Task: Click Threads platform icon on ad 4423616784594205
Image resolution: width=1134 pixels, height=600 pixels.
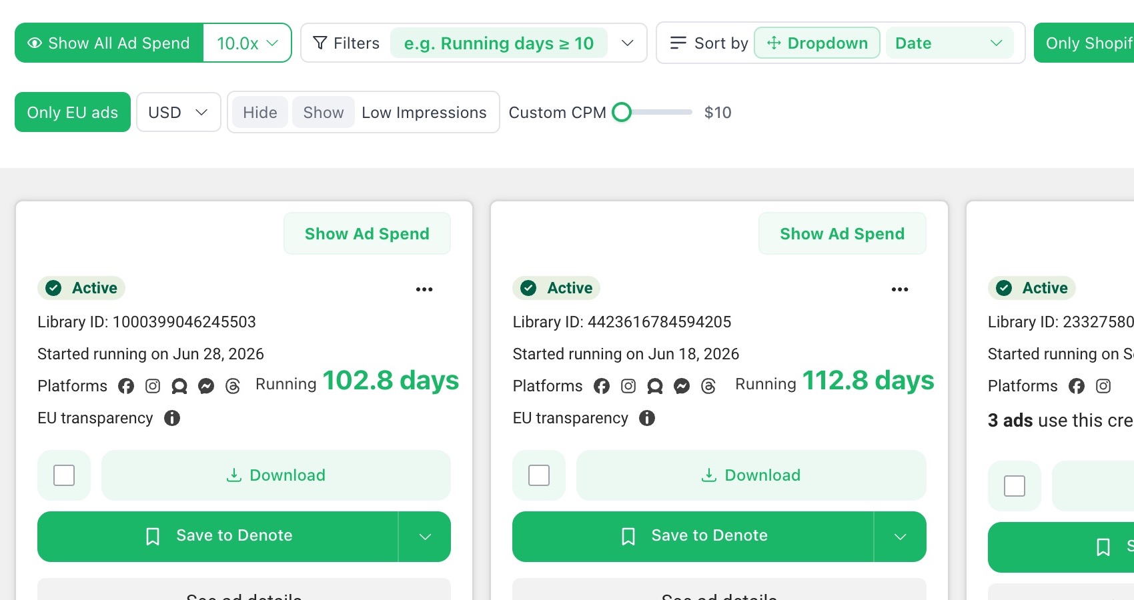Action: [x=708, y=386]
